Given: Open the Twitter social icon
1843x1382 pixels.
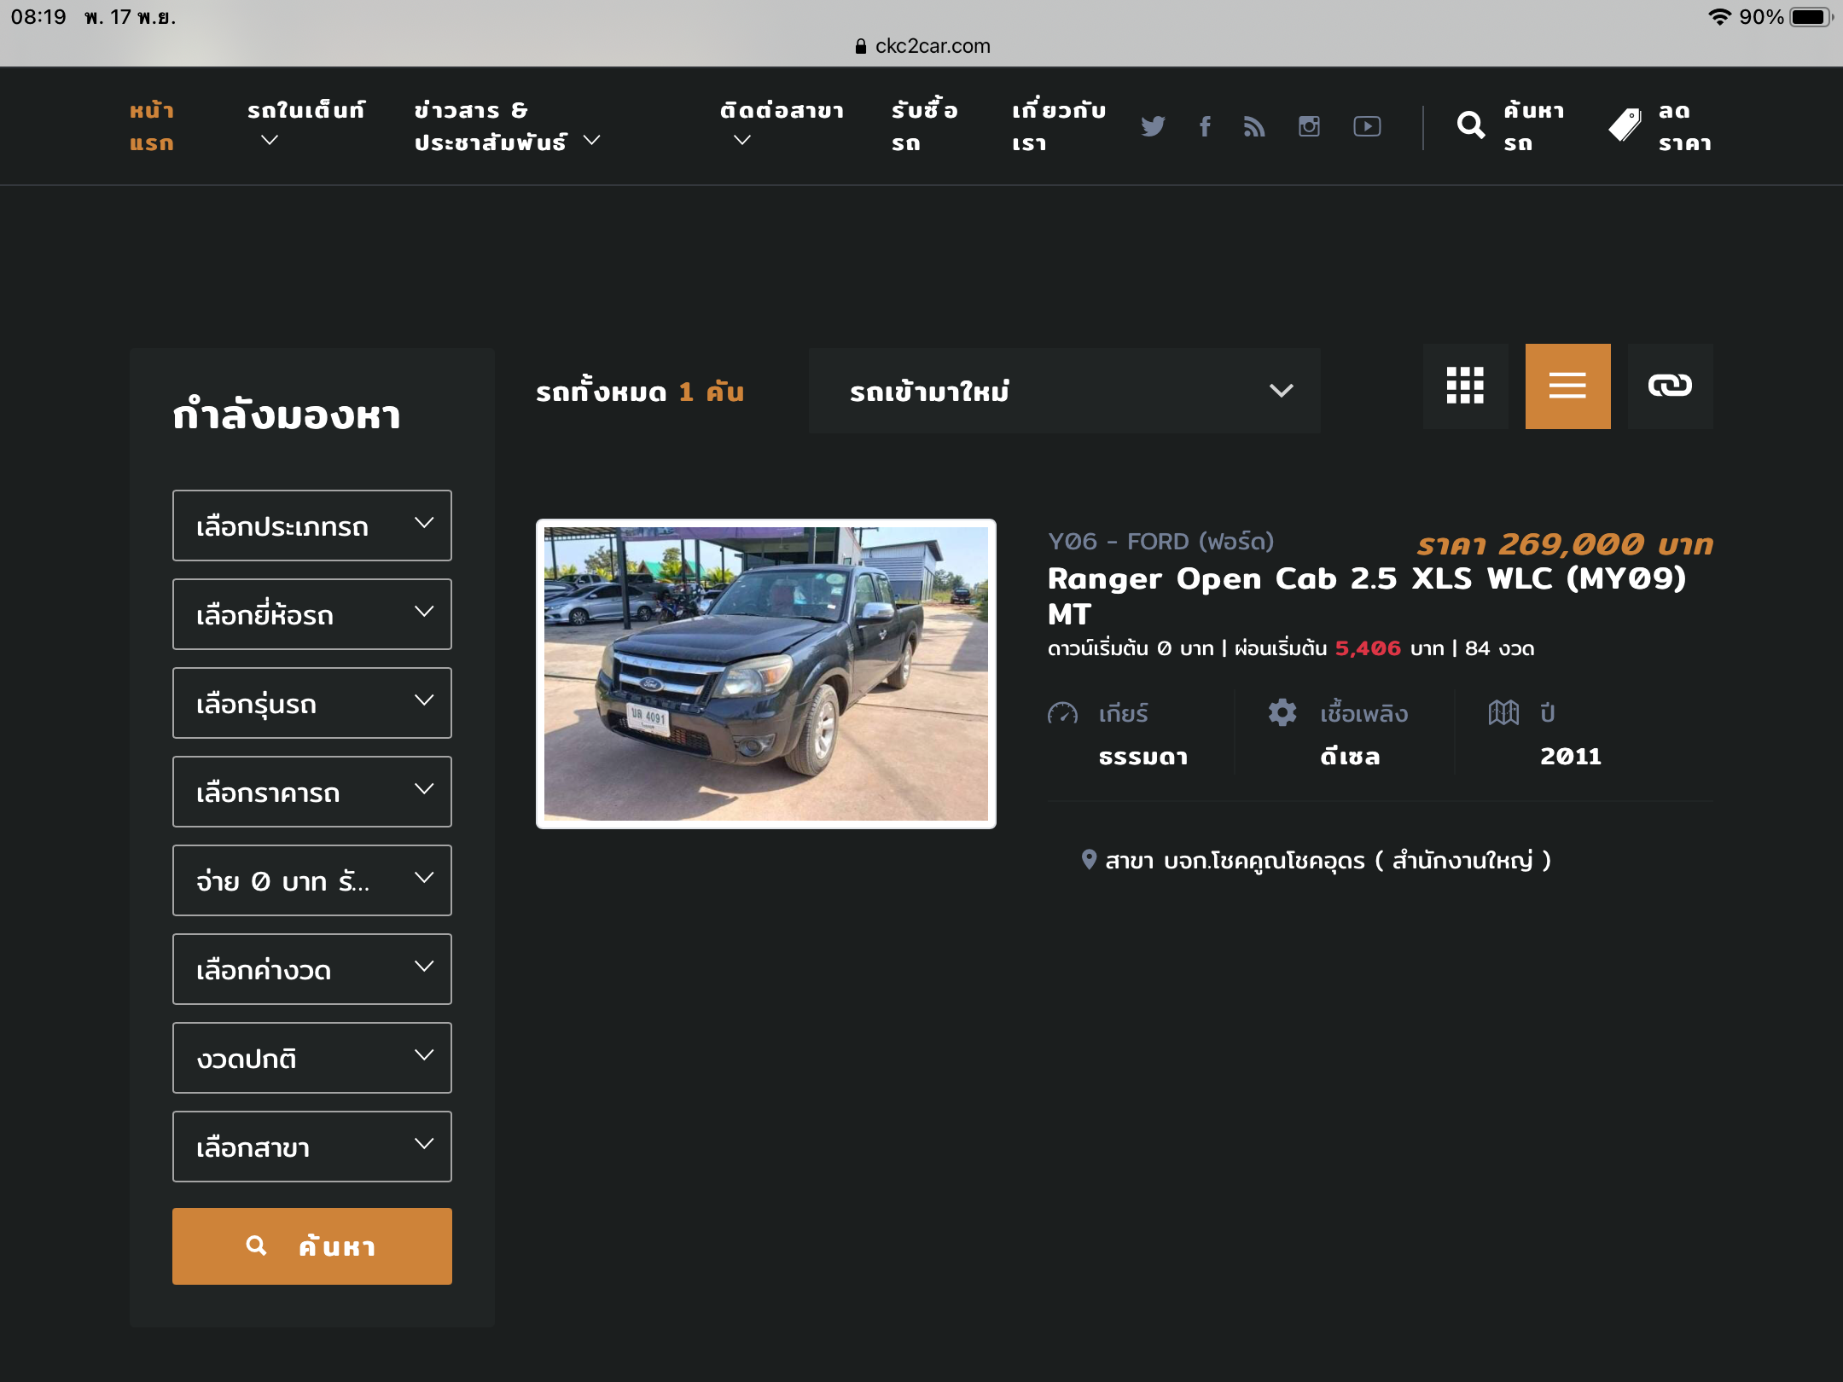Looking at the screenshot, I should [1153, 126].
